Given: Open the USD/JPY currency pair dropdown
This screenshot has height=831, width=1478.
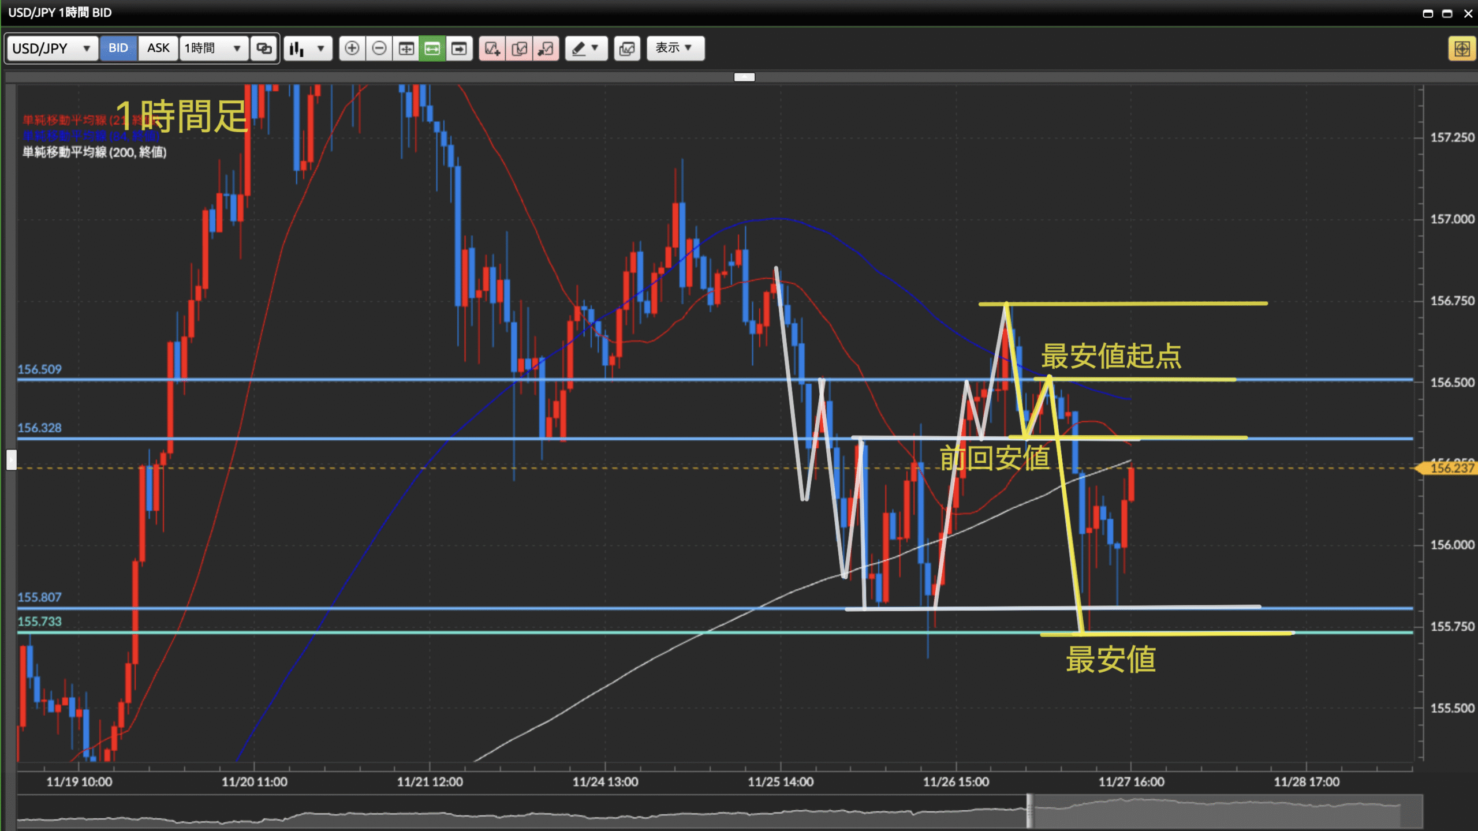Looking at the screenshot, I should click(51, 48).
